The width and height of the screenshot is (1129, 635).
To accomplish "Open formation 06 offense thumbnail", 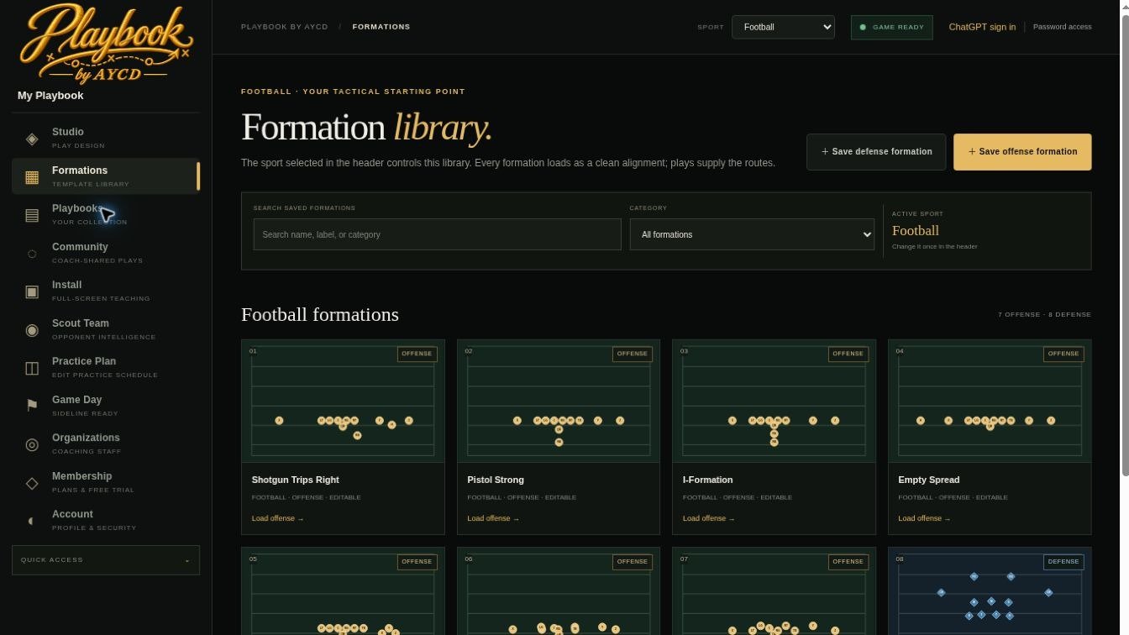I will click(x=559, y=591).
